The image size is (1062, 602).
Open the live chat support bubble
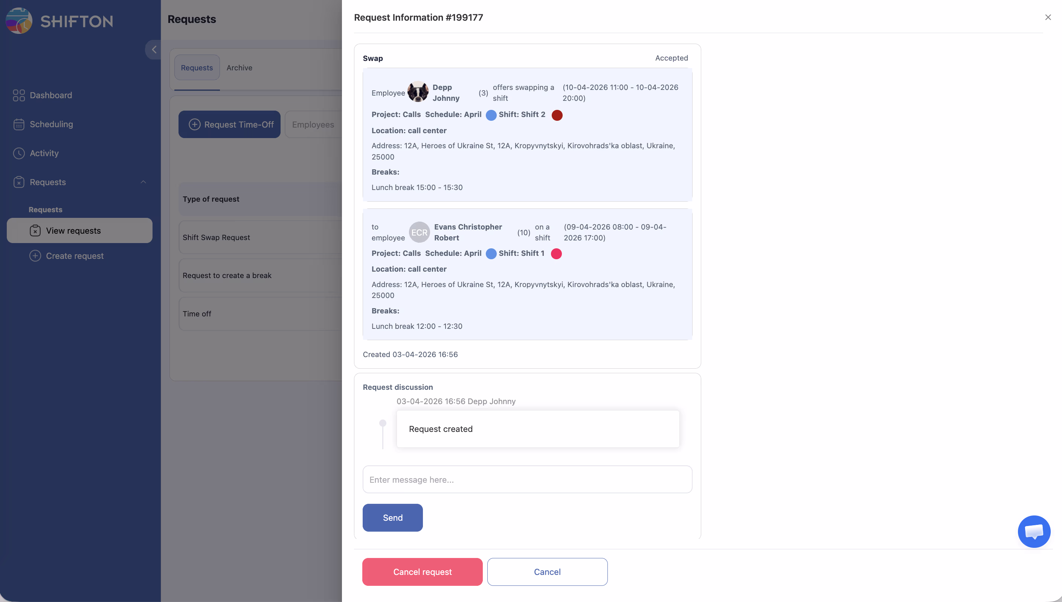[1033, 531]
